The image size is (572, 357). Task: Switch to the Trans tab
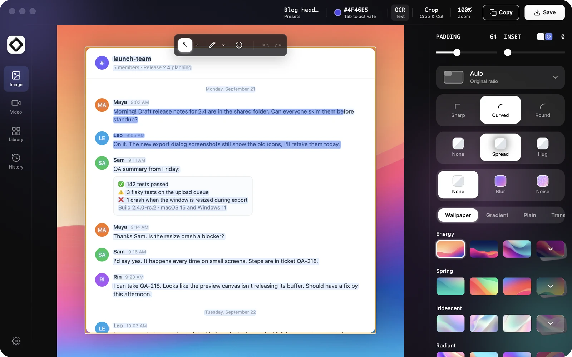[x=558, y=215]
